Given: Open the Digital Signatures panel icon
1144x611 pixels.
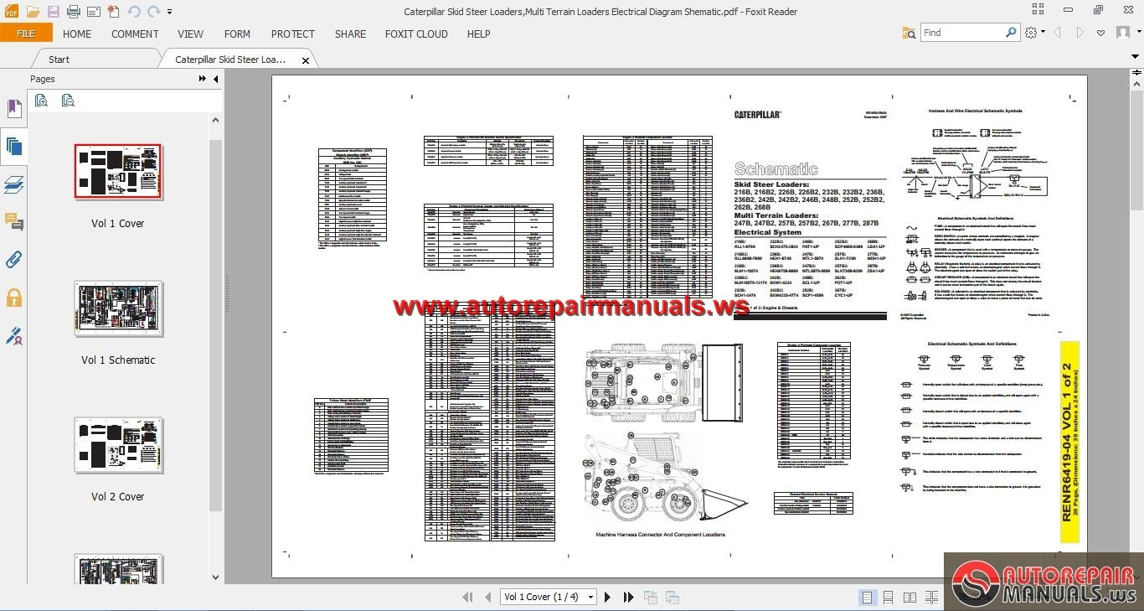Looking at the screenshot, I should click(x=13, y=336).
